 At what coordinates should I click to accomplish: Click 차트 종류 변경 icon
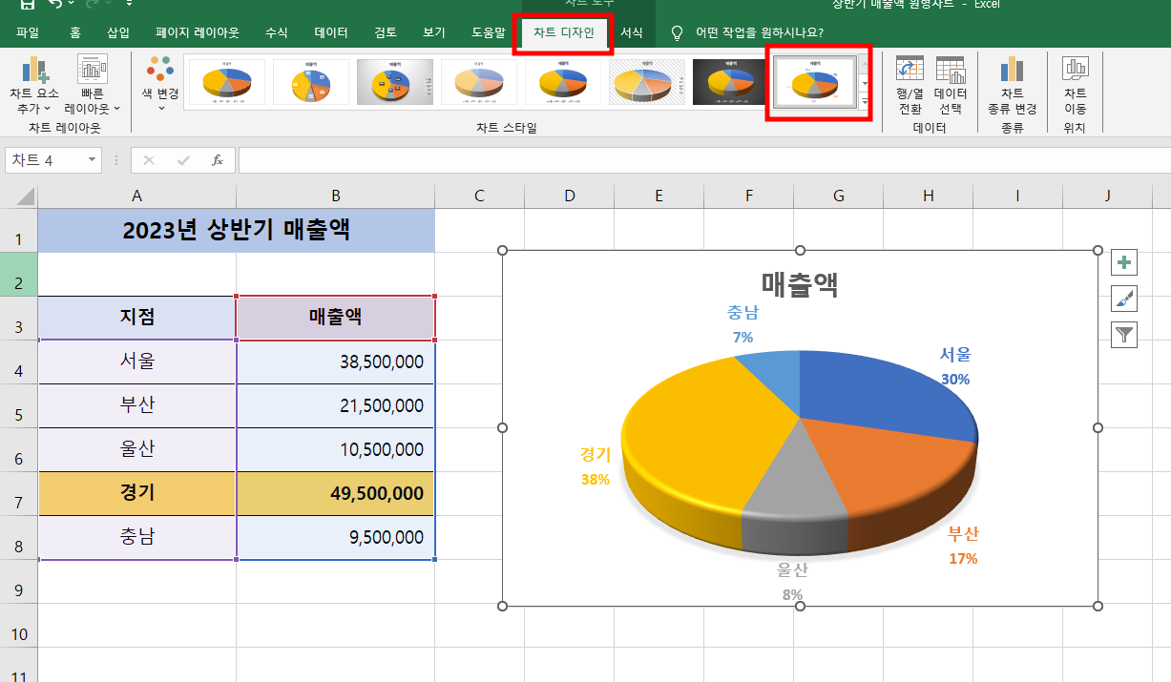(x=1012, y=71)
